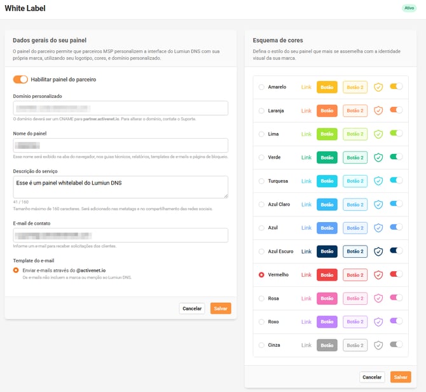Click the orange shield icon in Laranja row
This screenshot has height=392, width=426.
coord(378,111)
